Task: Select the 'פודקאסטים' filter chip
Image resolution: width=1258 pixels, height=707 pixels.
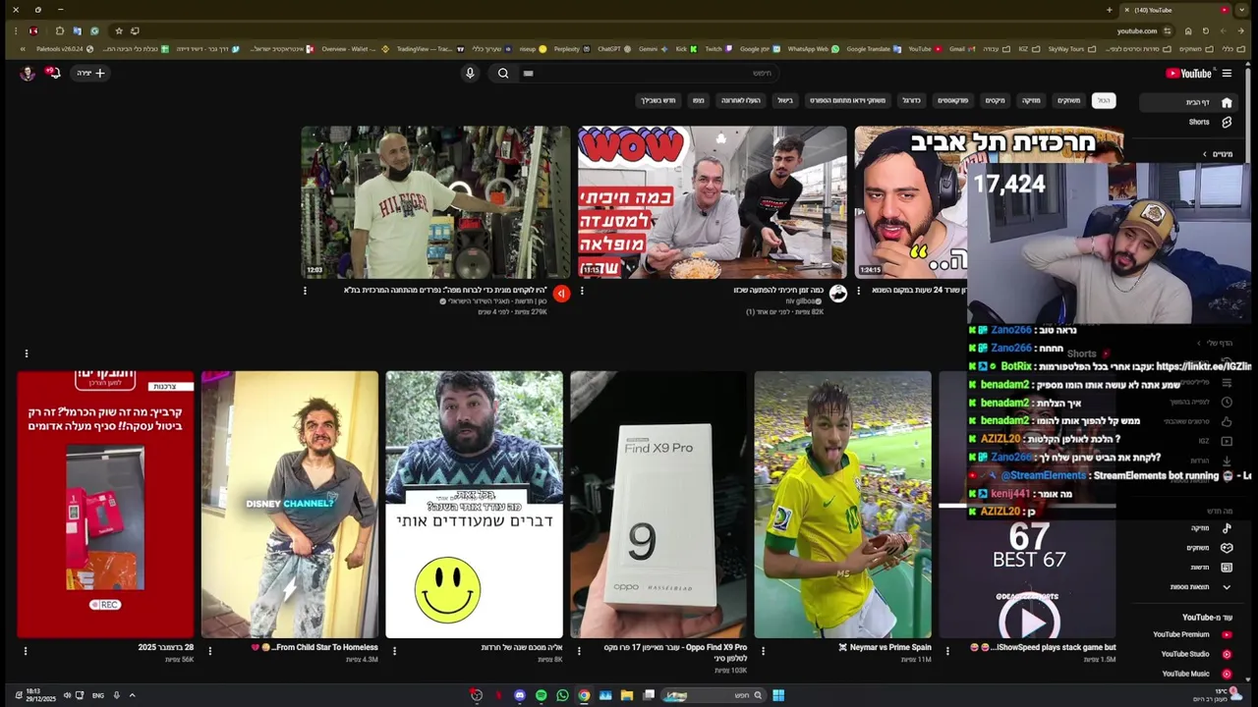Action: point(952,100)
